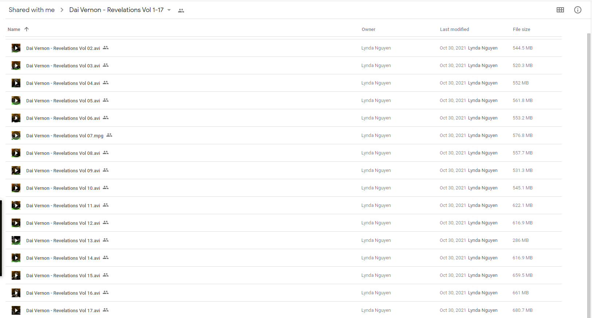The height and width of the screenshot is (318, 592).
Task: Select file name Revelations Vol 07.mpg
Action: [x=65, y=136]
